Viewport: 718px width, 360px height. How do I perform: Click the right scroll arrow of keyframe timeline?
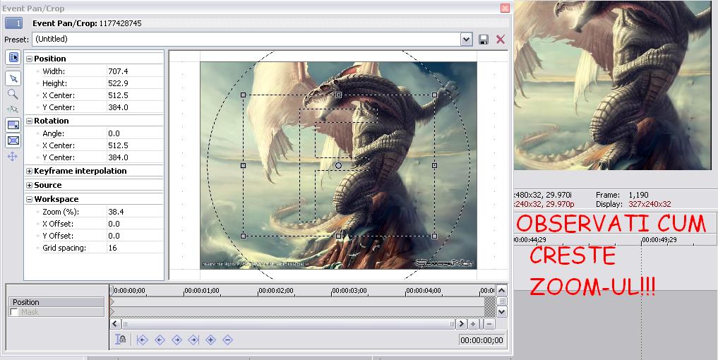coord(462,324)
